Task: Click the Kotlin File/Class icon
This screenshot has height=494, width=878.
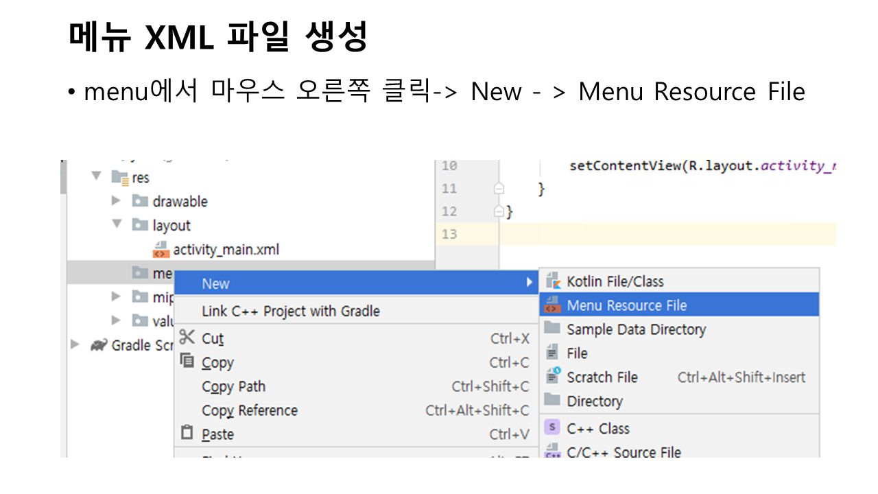Action: click(x=553, y=281)
